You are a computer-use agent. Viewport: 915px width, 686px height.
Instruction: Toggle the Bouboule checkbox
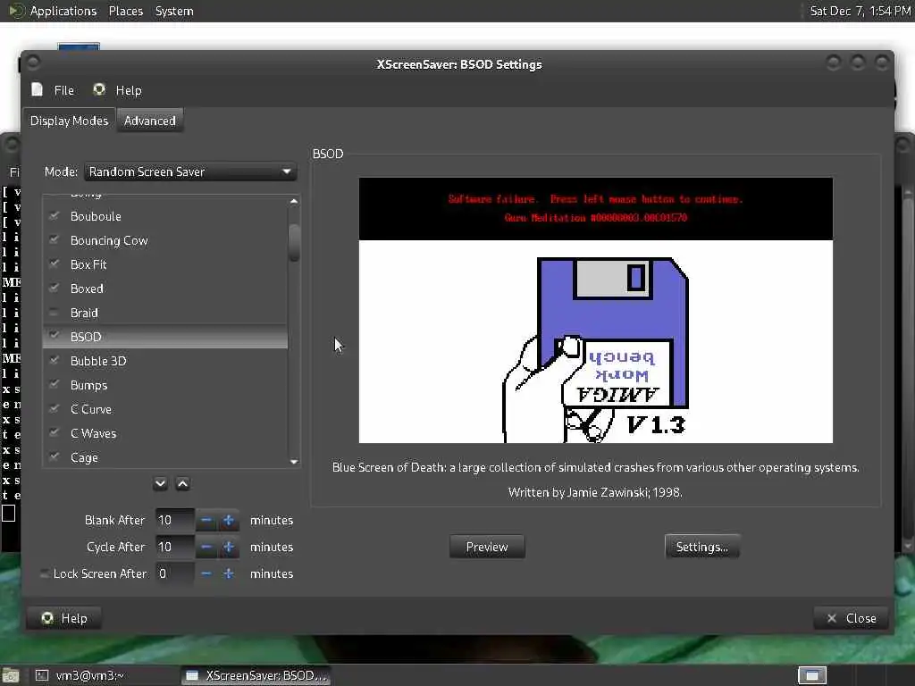click(55, 216)
